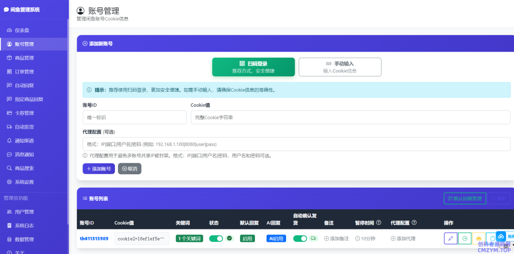Click the 1个关键词 badge

[189, 238]
